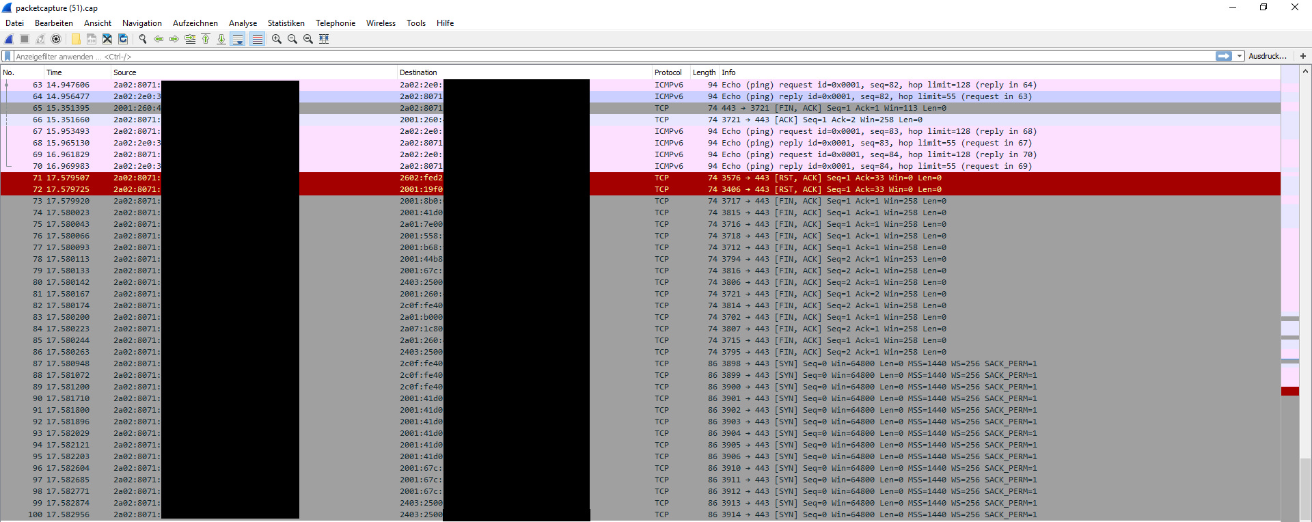The width and height of the screenshot is (1312, 522).
Task: Toggle auto-scroll during live capture
Action: tap(238, 39)
